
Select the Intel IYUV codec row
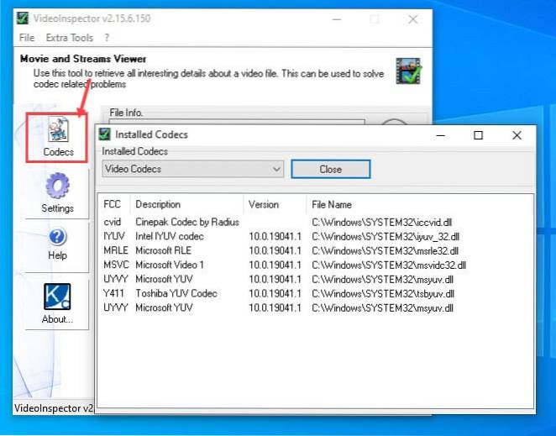[x=170, y=236]
